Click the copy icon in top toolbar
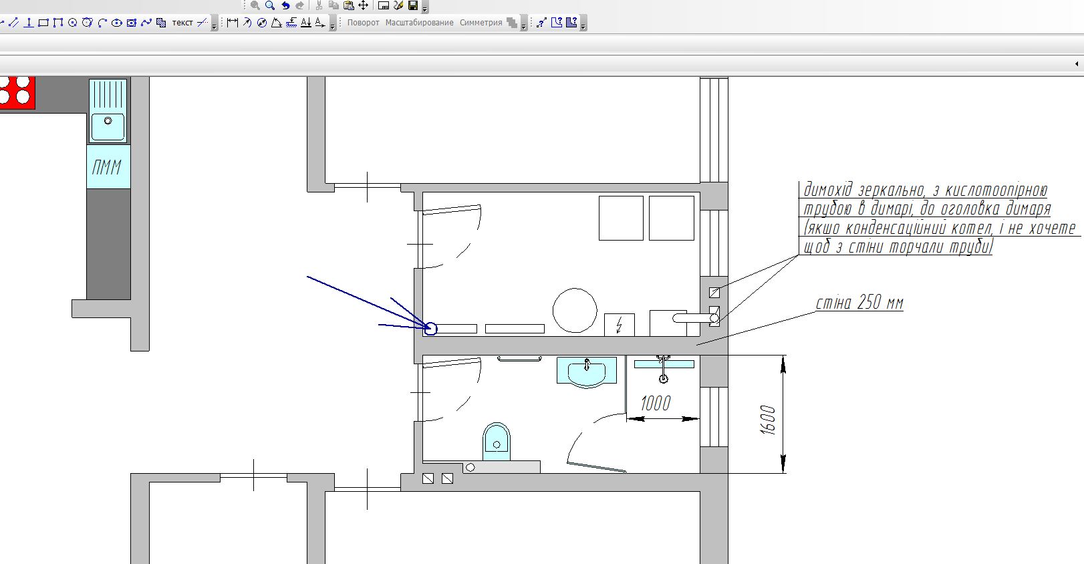Screen dimensions: 1084x564 [333, 5]
